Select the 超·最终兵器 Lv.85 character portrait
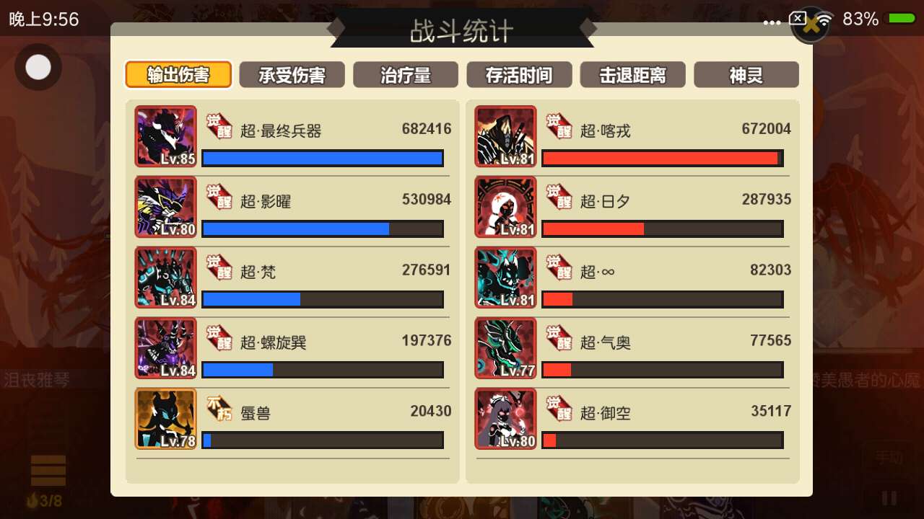924x519 pixels. point(165,136)
